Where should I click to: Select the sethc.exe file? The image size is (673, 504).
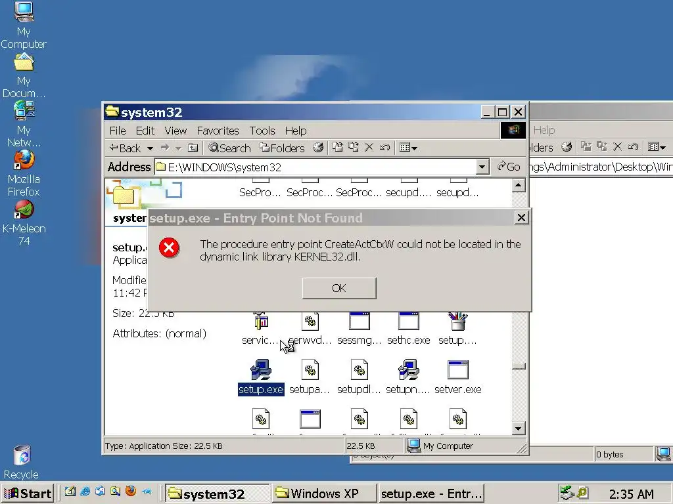click(x=409, y=330)
